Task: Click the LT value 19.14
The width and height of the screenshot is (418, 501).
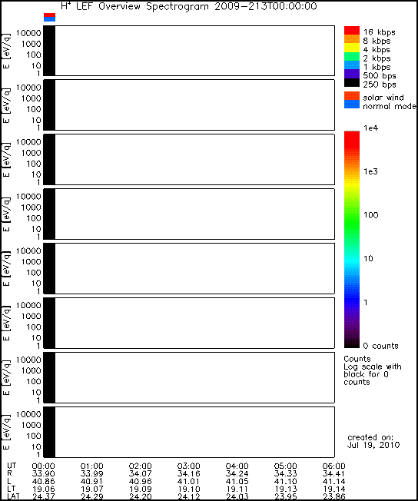Action: pos(334,489)
